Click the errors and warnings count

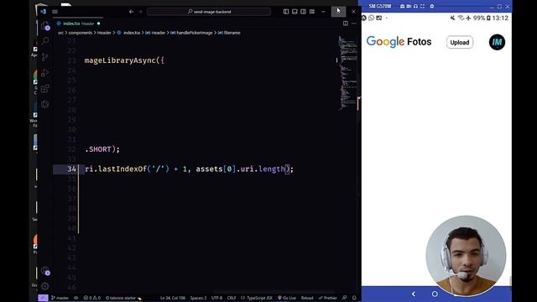coord(92,298)
